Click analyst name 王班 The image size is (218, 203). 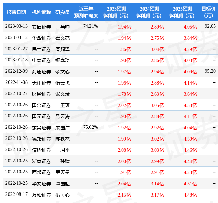pos(65,105)
